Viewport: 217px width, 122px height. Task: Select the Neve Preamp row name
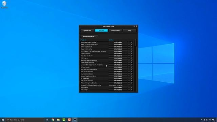click(x=84, y=87)
